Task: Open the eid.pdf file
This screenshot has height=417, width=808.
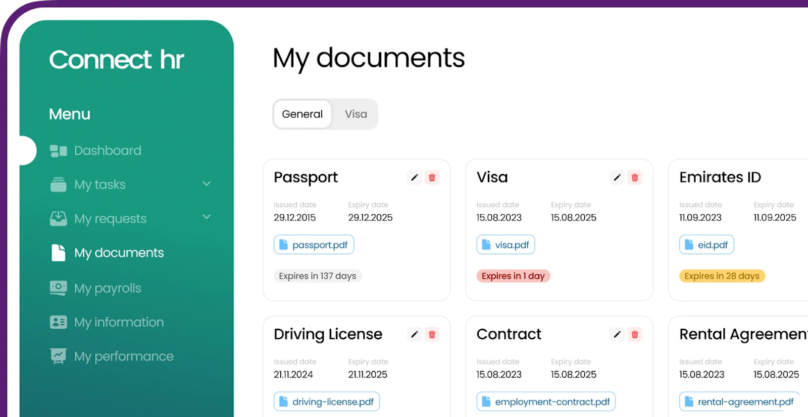Action: coord(706,245)
